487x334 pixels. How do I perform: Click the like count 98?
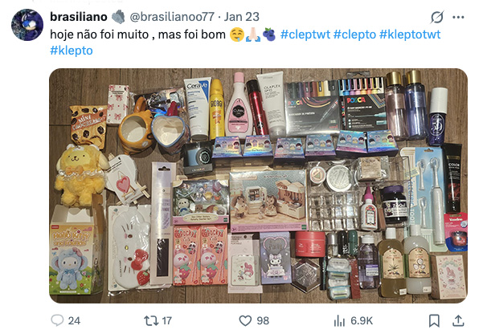263,320
